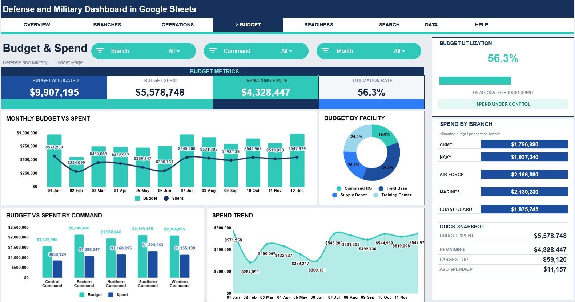This screenshot has height=302, width=575.
Task: Click the Defense and Military breadcrumb text
Action: coord(25,62)
